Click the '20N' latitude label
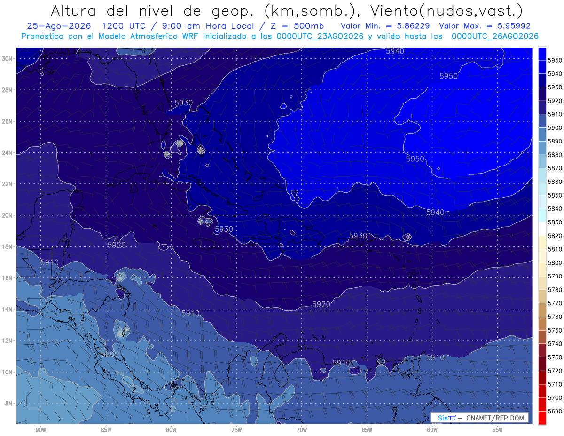This screenshot has height=436, width=564. click(x=8, y=215)
